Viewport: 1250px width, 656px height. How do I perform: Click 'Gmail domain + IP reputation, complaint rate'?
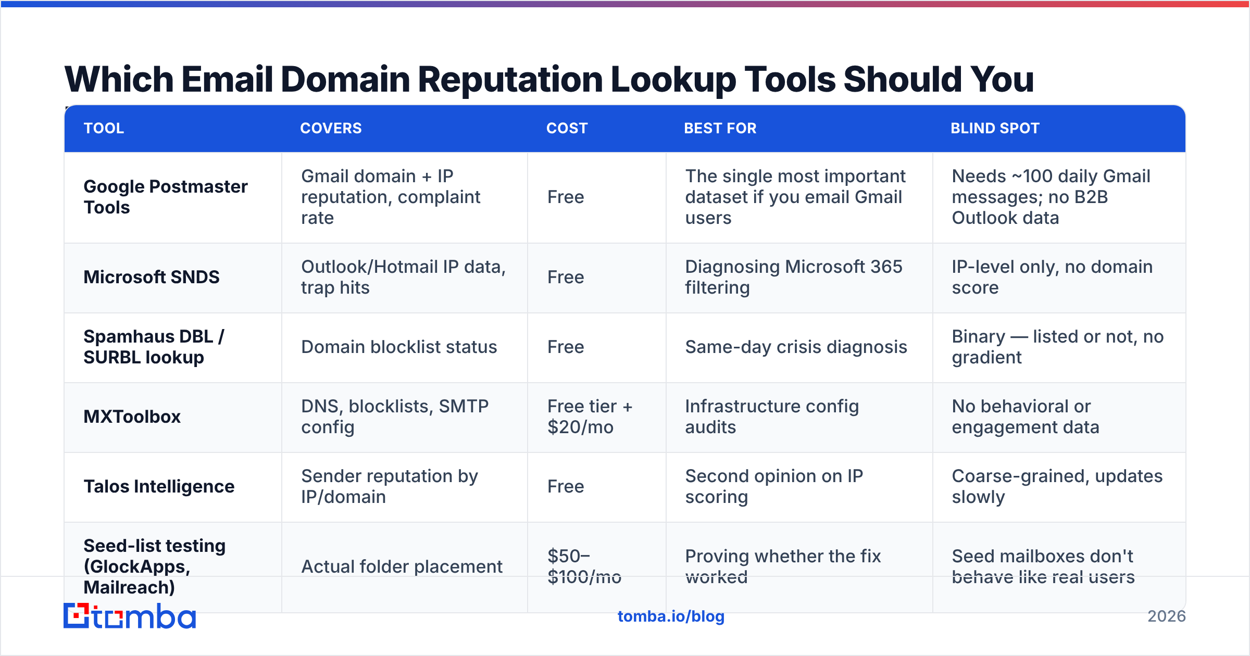(405, 197)
